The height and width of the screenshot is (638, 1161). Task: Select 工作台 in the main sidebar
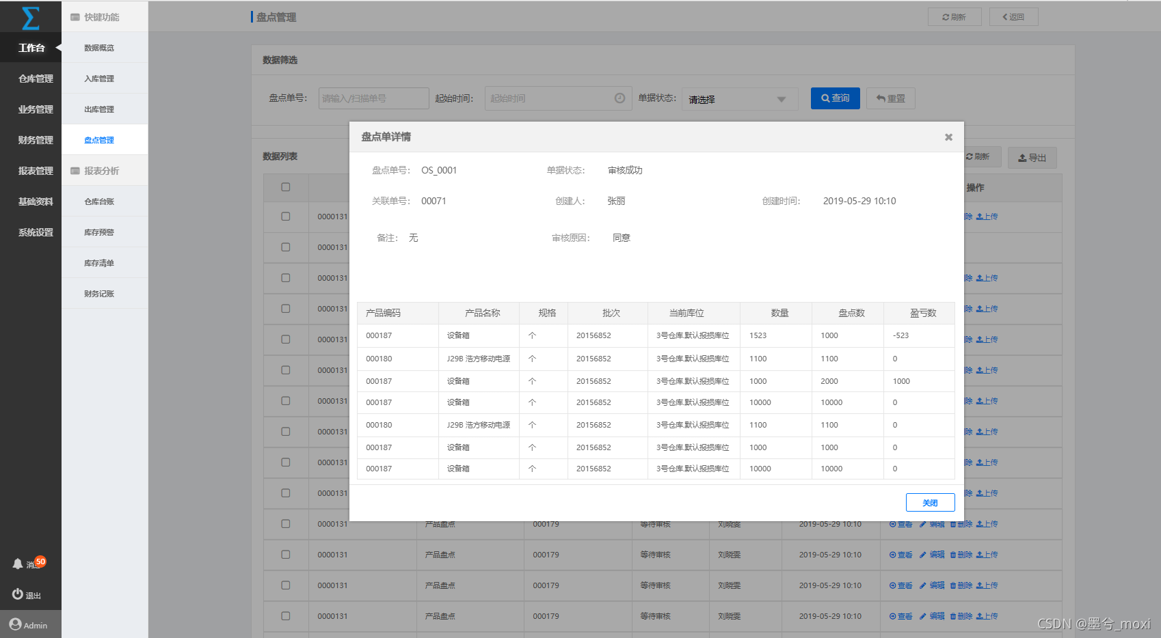coord(31,48)
